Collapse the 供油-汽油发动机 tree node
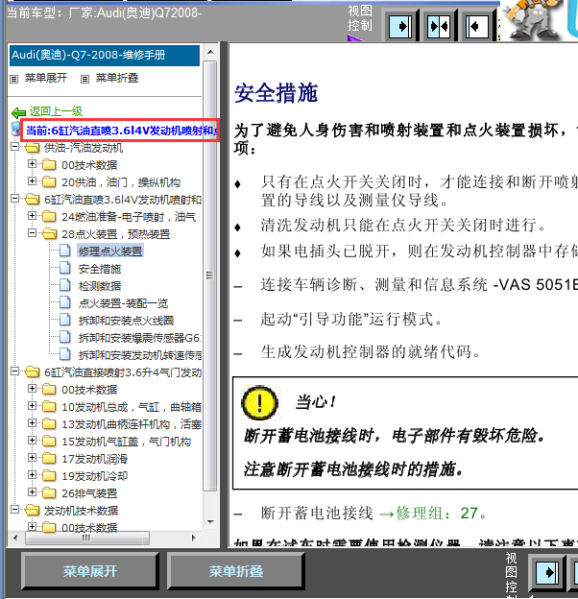 [15, 147]
